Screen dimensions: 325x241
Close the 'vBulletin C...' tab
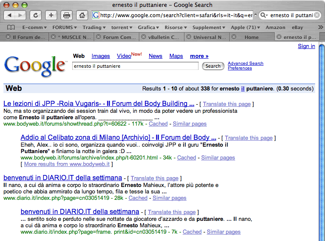click(144, 37)
